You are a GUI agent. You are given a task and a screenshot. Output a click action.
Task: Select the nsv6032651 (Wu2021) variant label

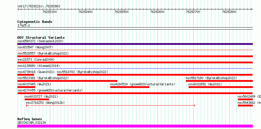(205, 84)
